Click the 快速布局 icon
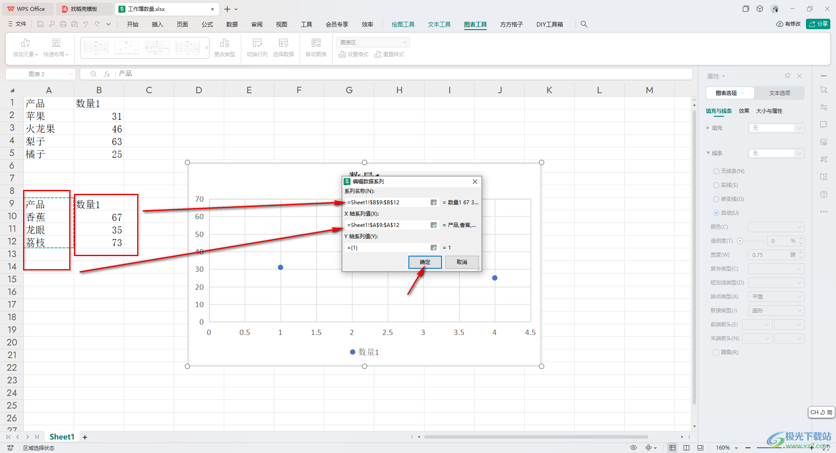 pos(56,43)
